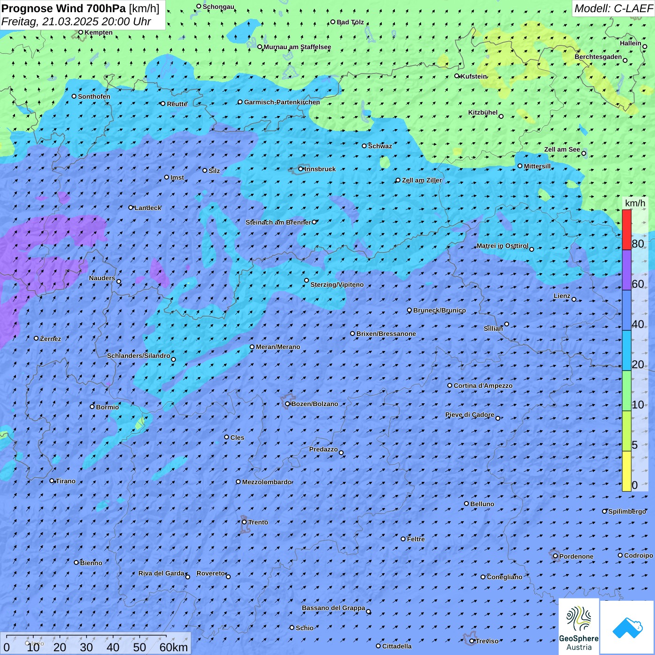This screenshot has height=655, width=655.
Task: Click the 'Murnau am Staffelsee' label
Action: pyautogui.click(x=297, y=47)
